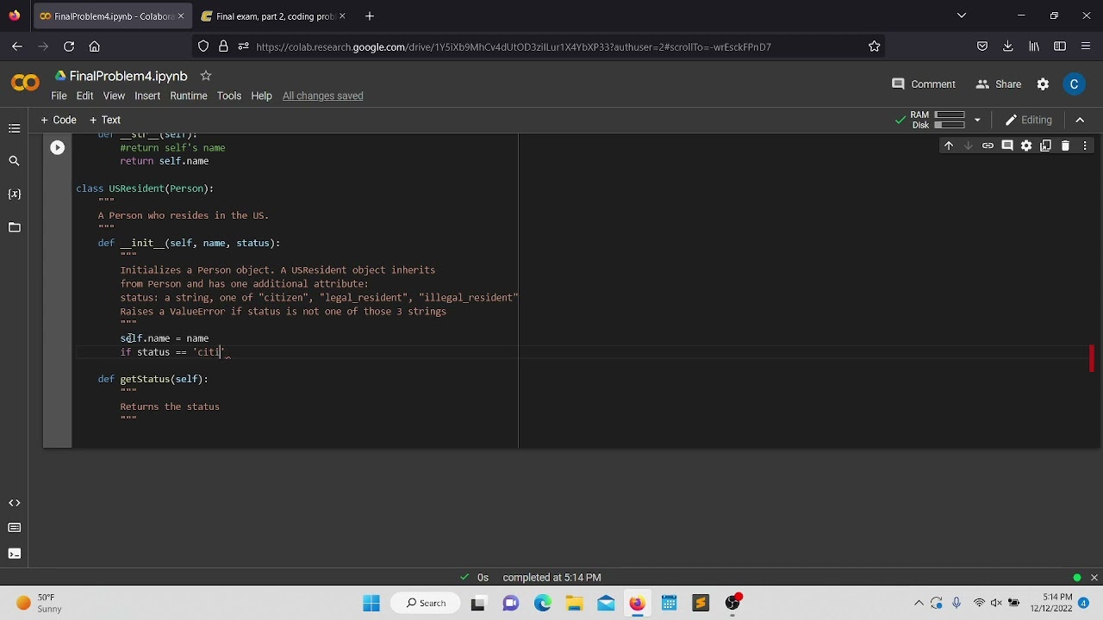The height and width of the screenshot is (620, 1103).
Task: Move the cell down with the arrow
Action: pos(968,146)
